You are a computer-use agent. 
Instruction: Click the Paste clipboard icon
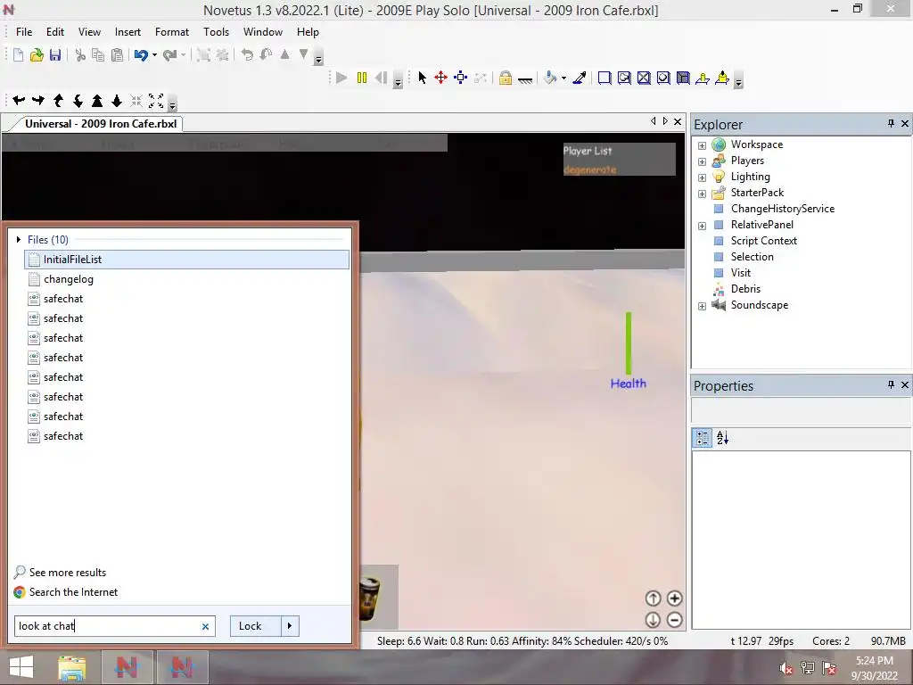(x=117, y=55)
